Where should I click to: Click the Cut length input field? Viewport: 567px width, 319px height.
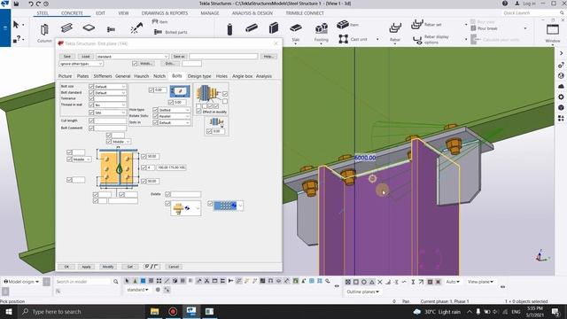pyautogui.click(x=110, y=121)
